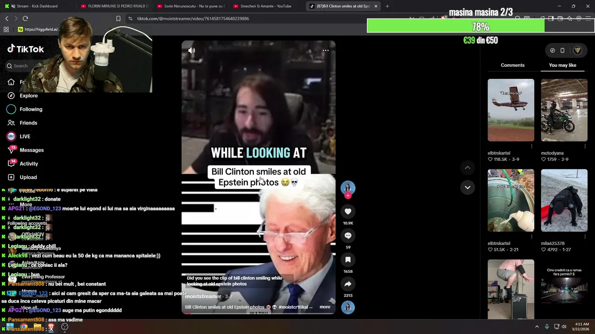The width and height of the screenshot is (595, 334).
Task: Seek using the video progress bar
Action: pos(258,313)
